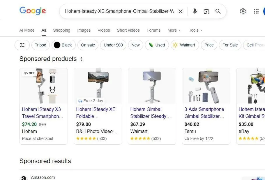265x180 pixels.
Task: Open the Google apps grid
Action: coord(256,11)
